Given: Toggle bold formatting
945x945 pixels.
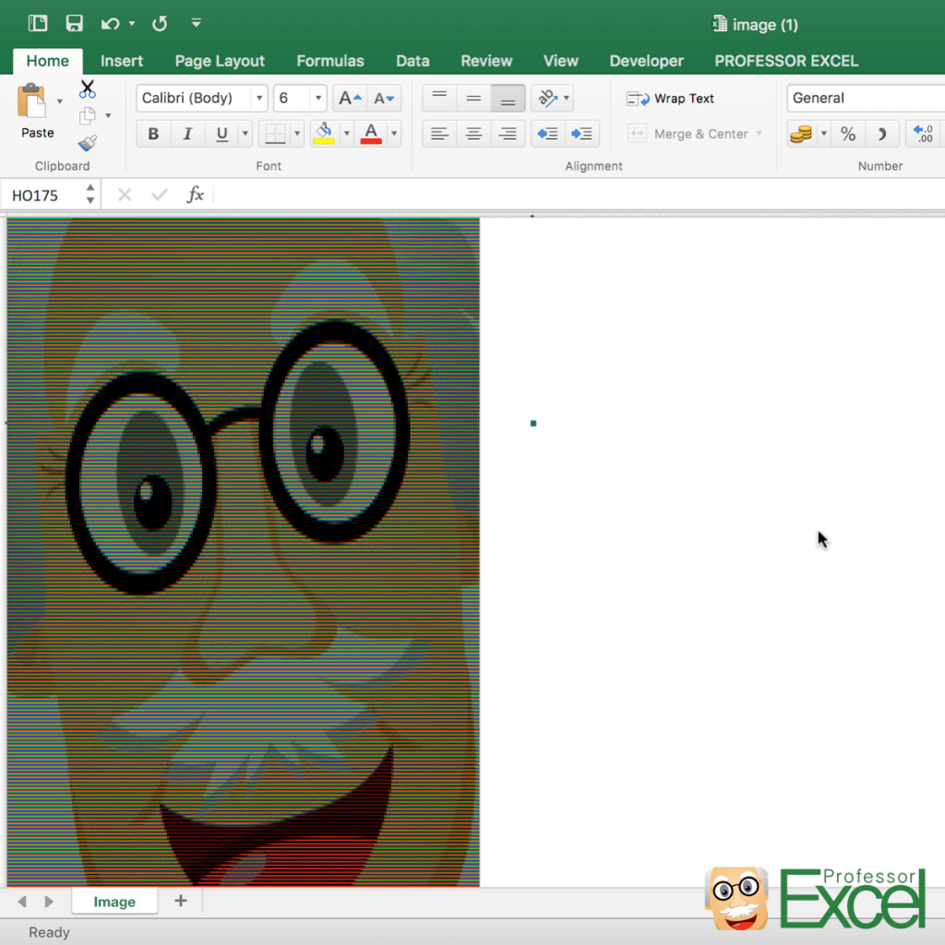Looking at the screenshot, I should tap(153, 133).
